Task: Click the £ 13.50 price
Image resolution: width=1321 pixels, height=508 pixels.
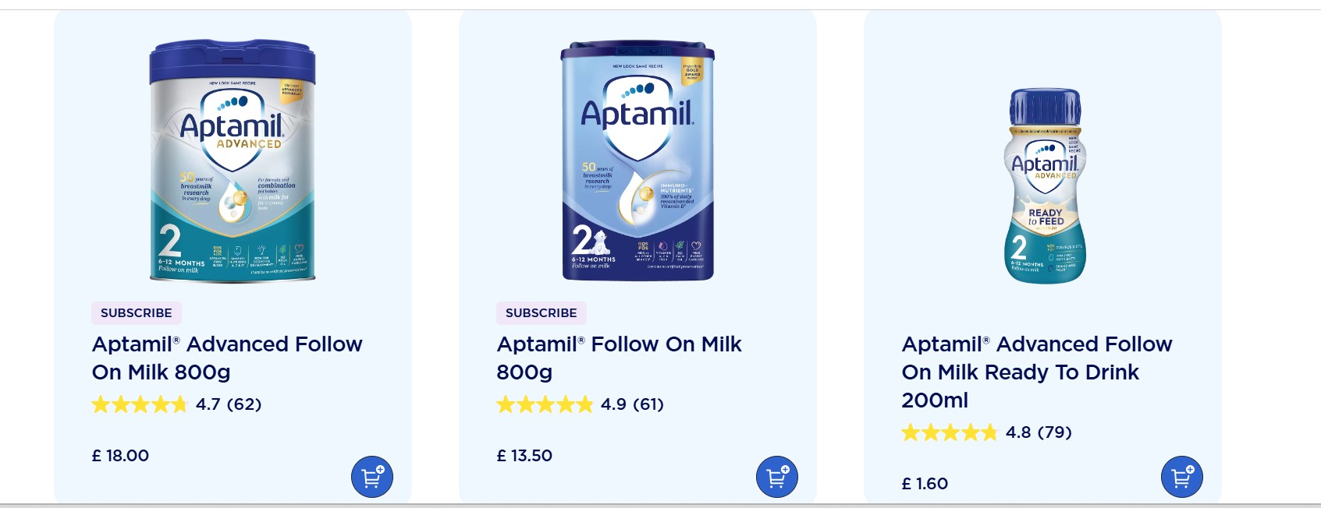Action: click(525, 456)
